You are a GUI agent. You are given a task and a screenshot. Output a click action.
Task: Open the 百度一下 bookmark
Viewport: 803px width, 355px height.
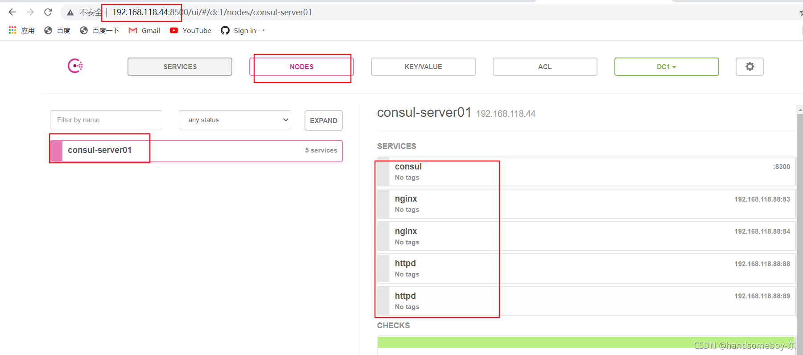99,30
